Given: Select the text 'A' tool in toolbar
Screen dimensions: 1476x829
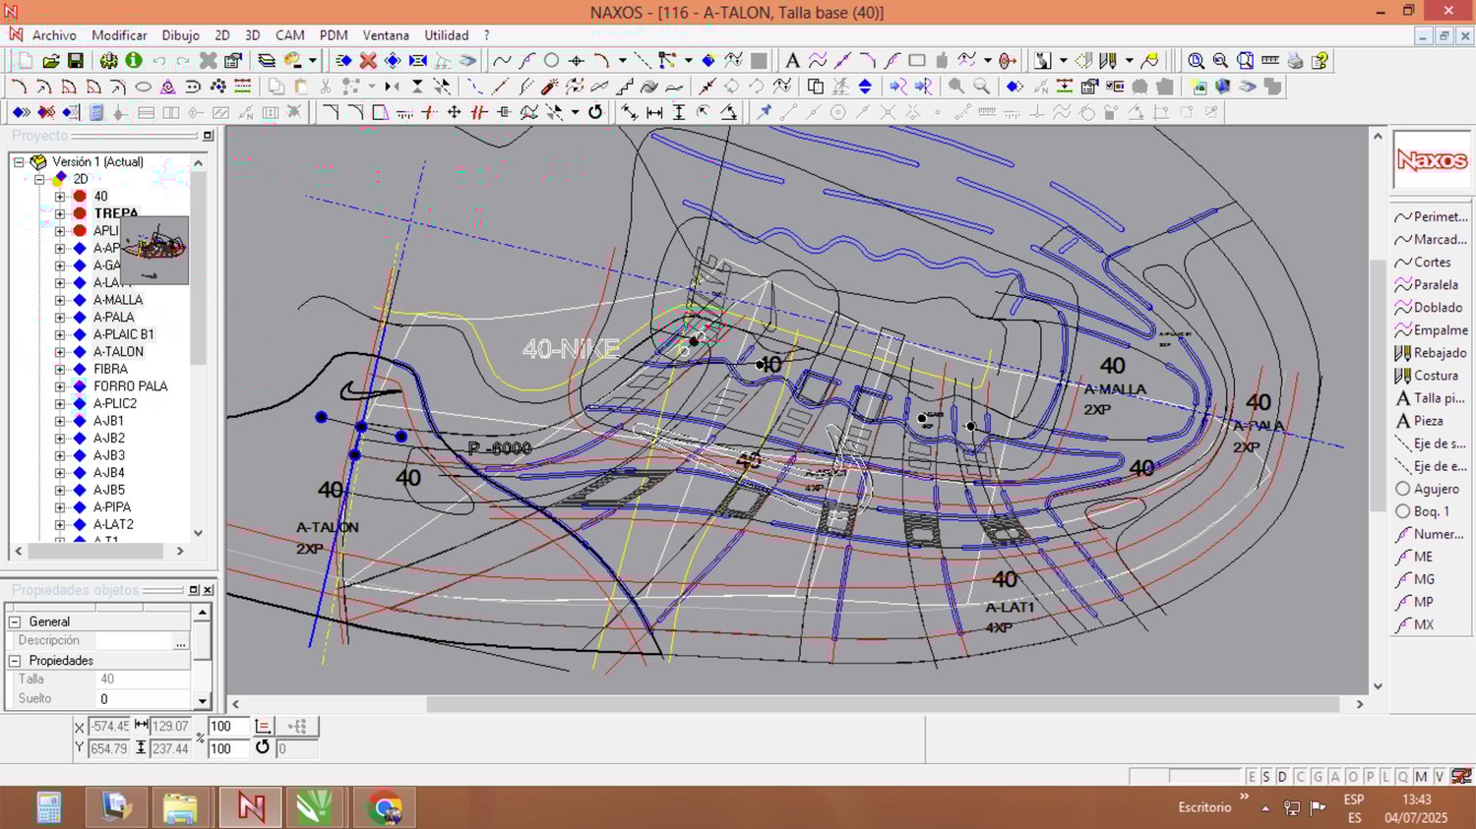Looking at the screenshot, I should click(792, 61).
